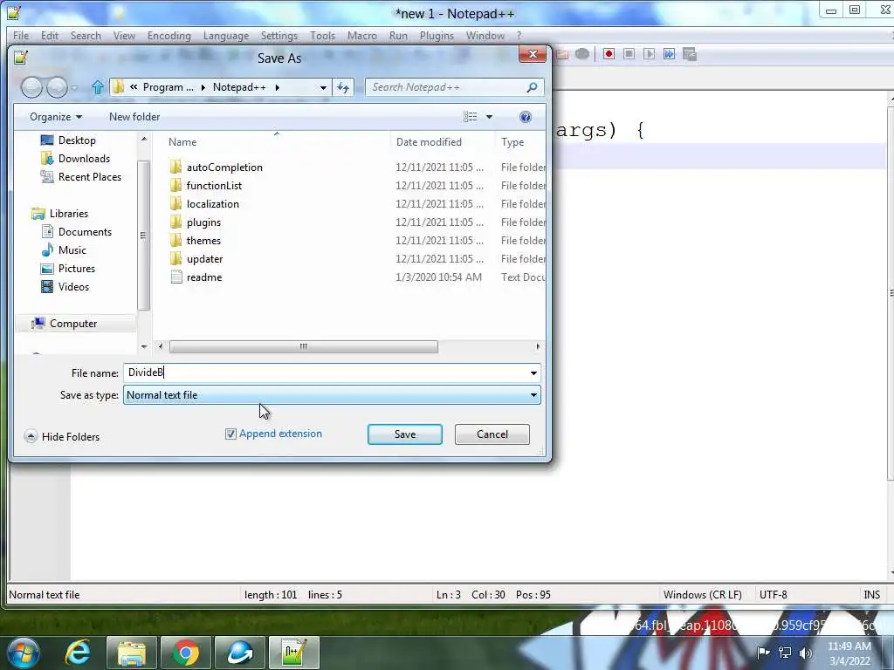This screenshot has width=894, height=670.
Task: Expand the arrow after Notepad++ in breadcrumb
Action: click(x=278, y=88)
